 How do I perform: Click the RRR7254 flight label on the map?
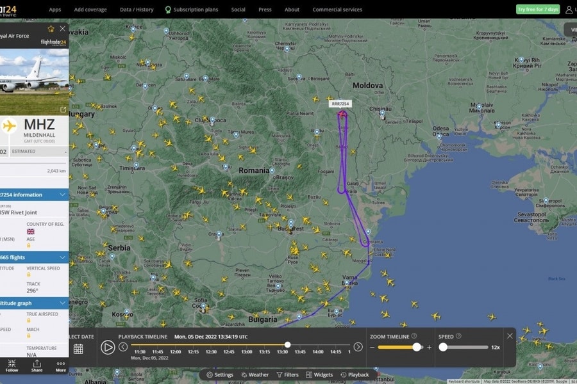[x=340, y=104]
